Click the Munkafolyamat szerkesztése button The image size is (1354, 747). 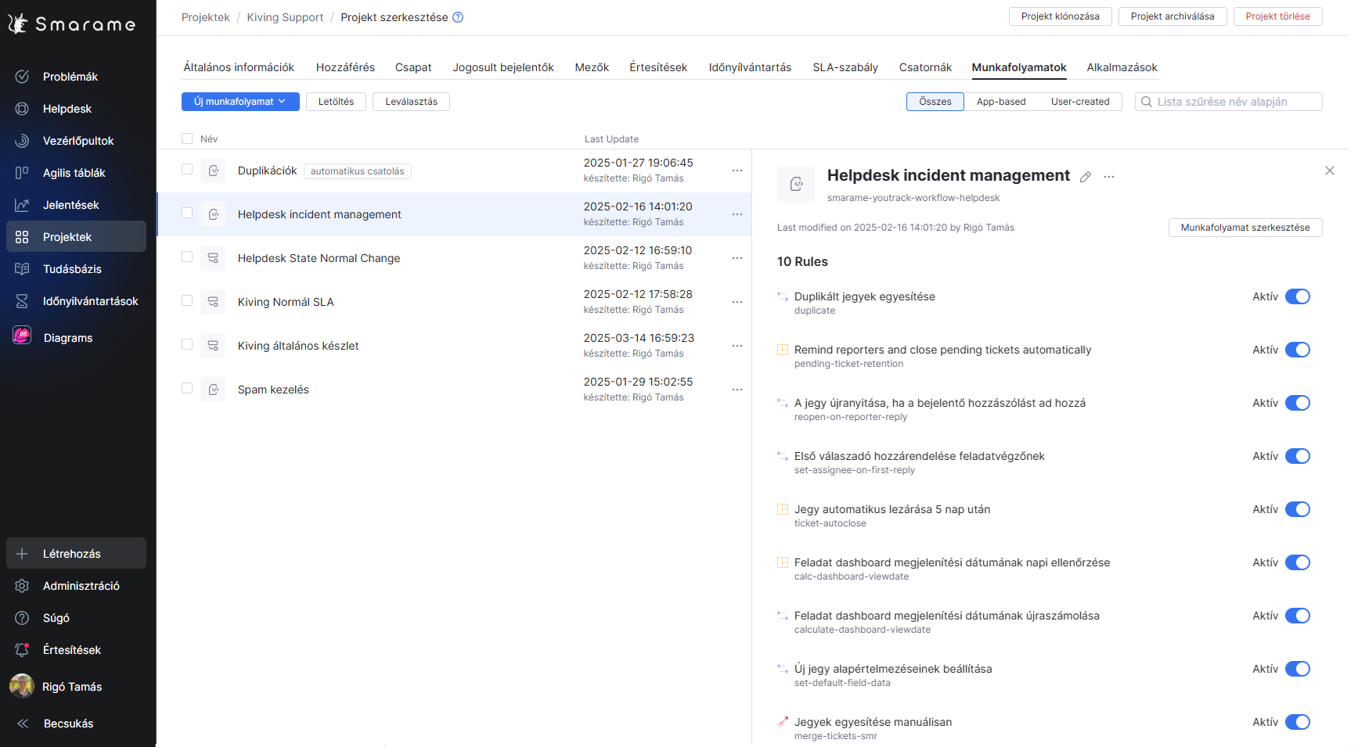(1244, 228)
